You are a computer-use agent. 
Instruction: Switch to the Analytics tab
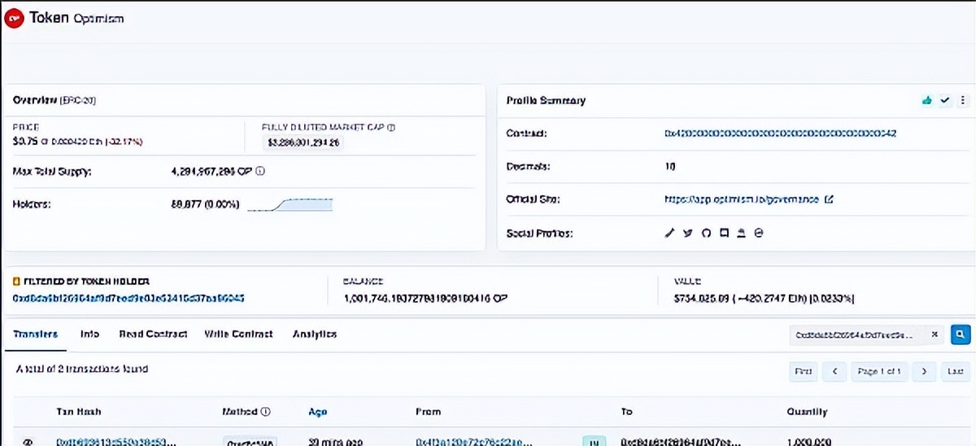pyautogui.click(x=314, y=334)
